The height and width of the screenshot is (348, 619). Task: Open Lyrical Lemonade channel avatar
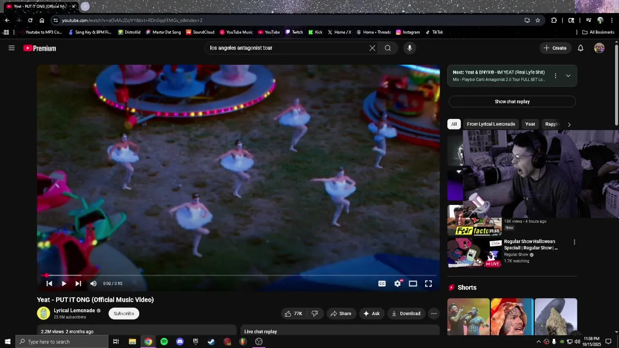click(44, 313)
